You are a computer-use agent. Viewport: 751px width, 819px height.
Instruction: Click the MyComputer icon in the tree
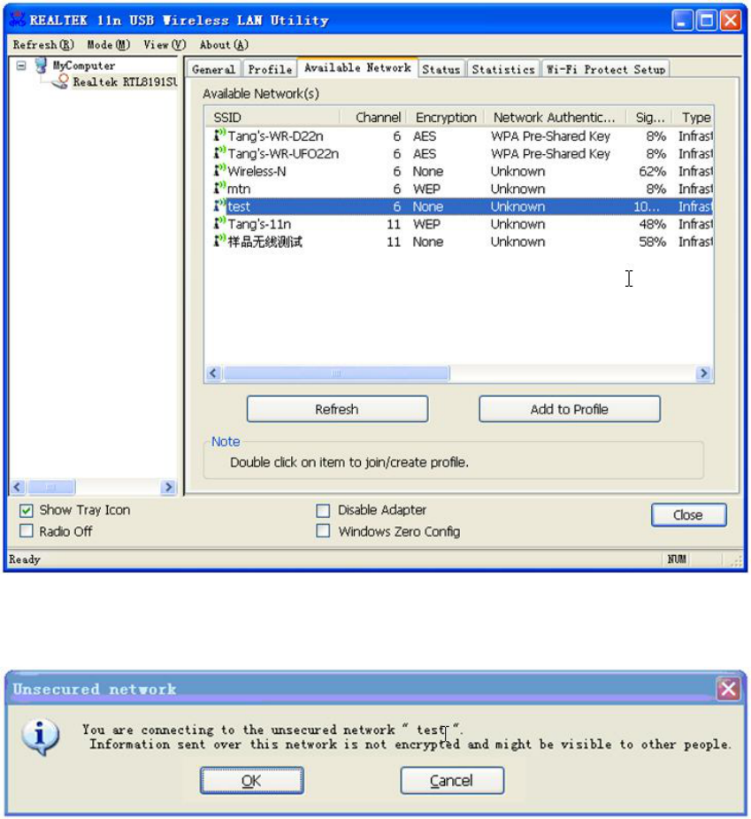point(42,66)
